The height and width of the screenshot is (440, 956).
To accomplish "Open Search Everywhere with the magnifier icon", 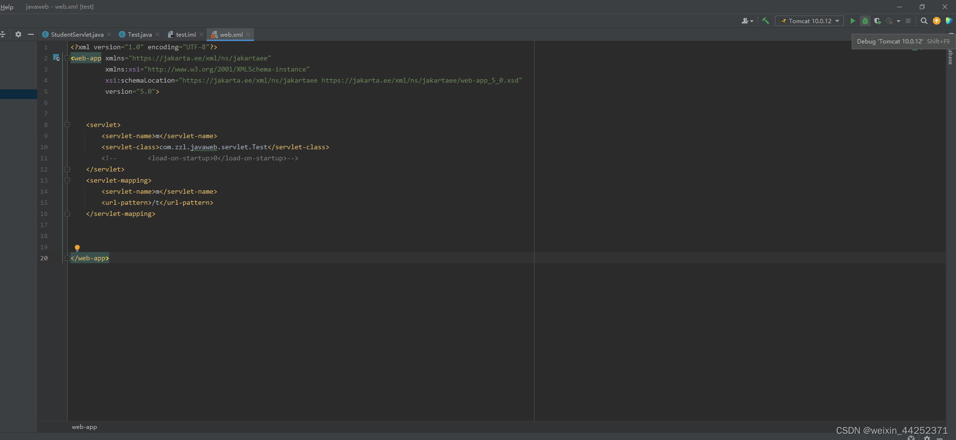I will 924,21.
